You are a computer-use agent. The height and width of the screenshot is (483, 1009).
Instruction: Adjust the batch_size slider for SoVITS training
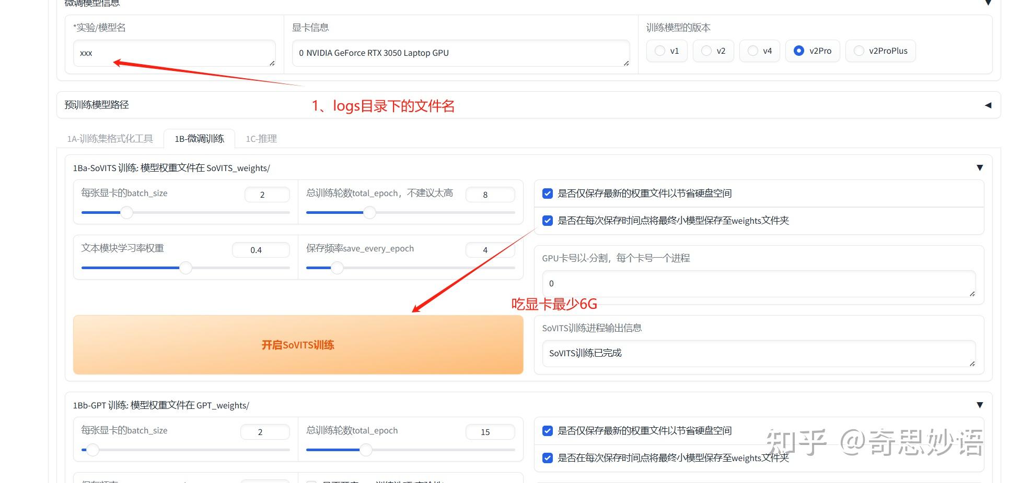[x=126, y=212]
